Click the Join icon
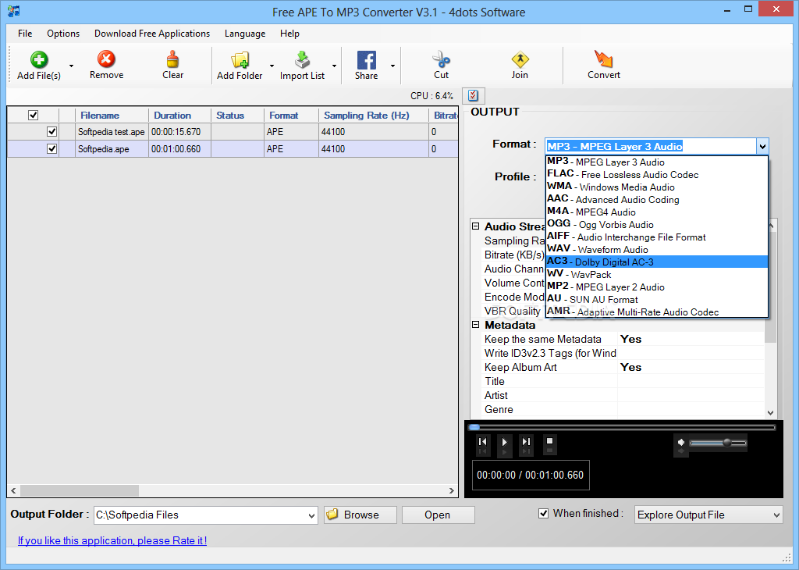Image resolution: width=799 pixels, height=570 pixels. [x=520, y=59]
